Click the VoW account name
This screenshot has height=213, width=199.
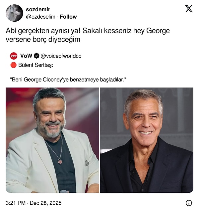(26, 56)
